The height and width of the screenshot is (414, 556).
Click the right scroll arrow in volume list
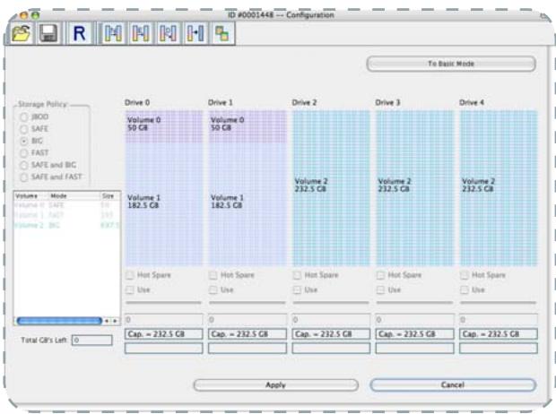[115, 321]
